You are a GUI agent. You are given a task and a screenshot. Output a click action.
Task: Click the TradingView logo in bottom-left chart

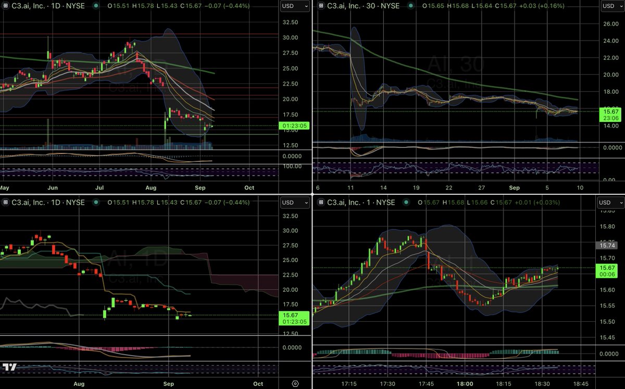[10, 367]
